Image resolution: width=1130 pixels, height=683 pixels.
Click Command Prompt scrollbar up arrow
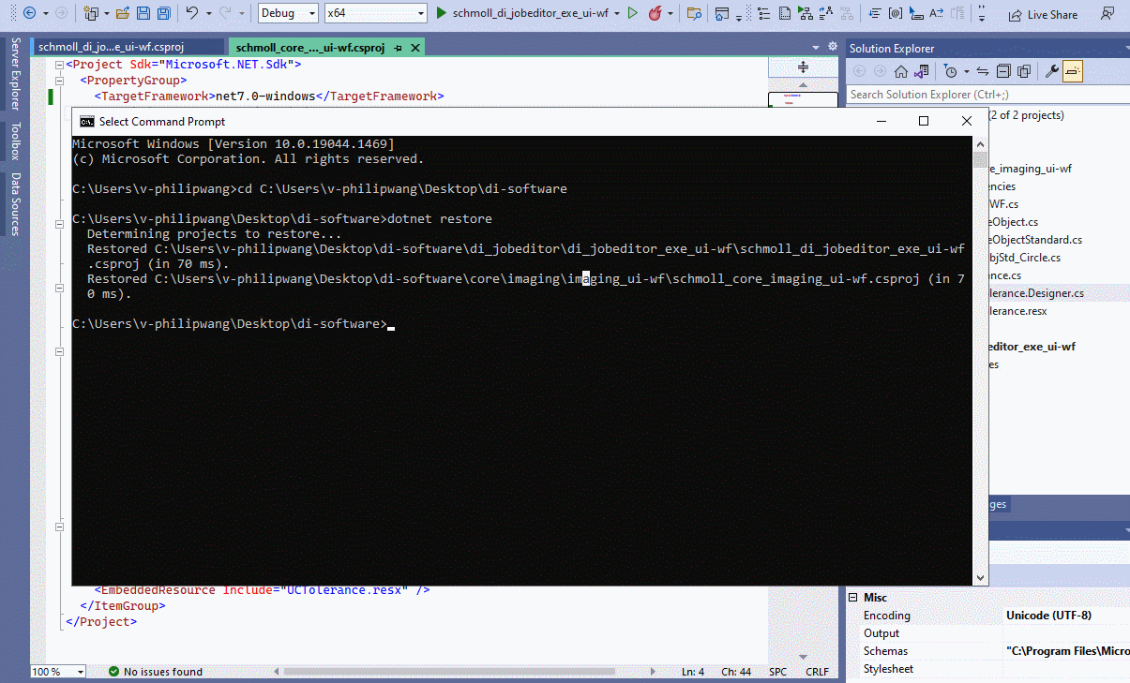pyautogui.click(x=981, y=144)
